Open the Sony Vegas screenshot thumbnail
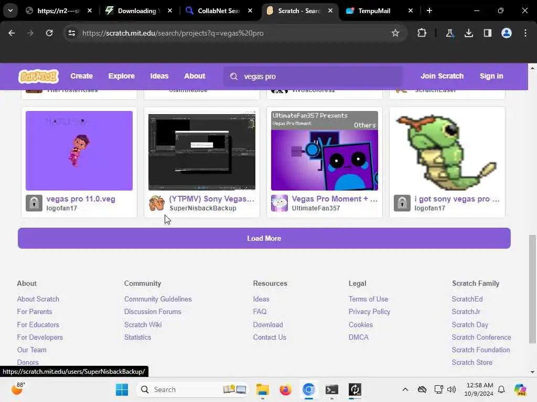Image resolution: width=537 pixels, height=402 pixels. [x=202, y=151]
